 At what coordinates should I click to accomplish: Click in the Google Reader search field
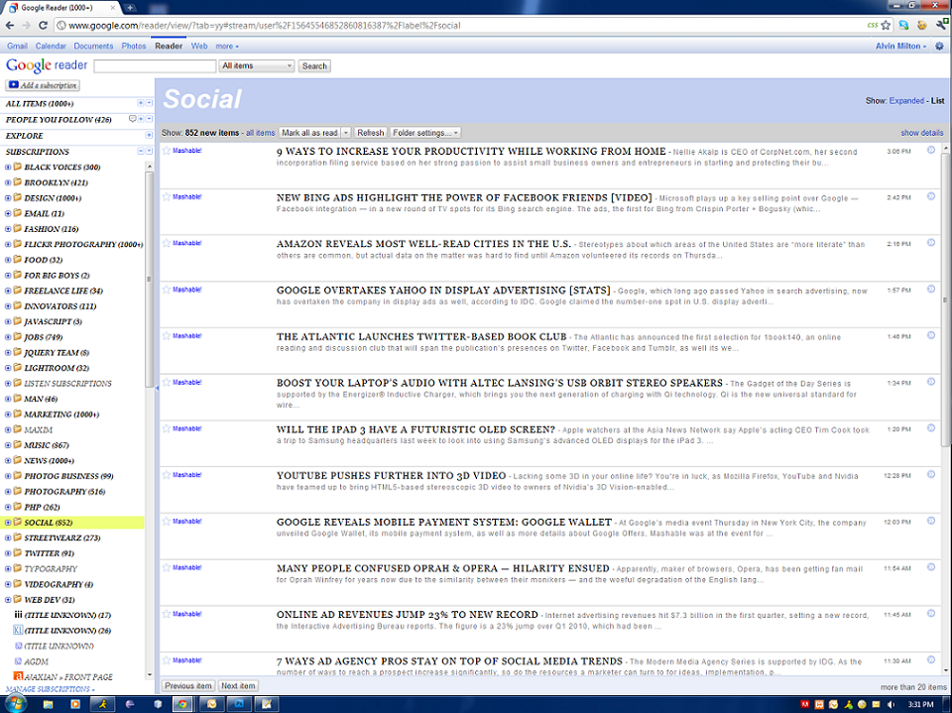155,65
